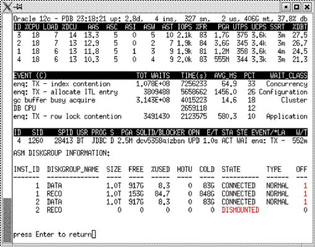Screen dimensions: 315x247
Task: Close the terminal window
Action: click(x=307, y=7)
